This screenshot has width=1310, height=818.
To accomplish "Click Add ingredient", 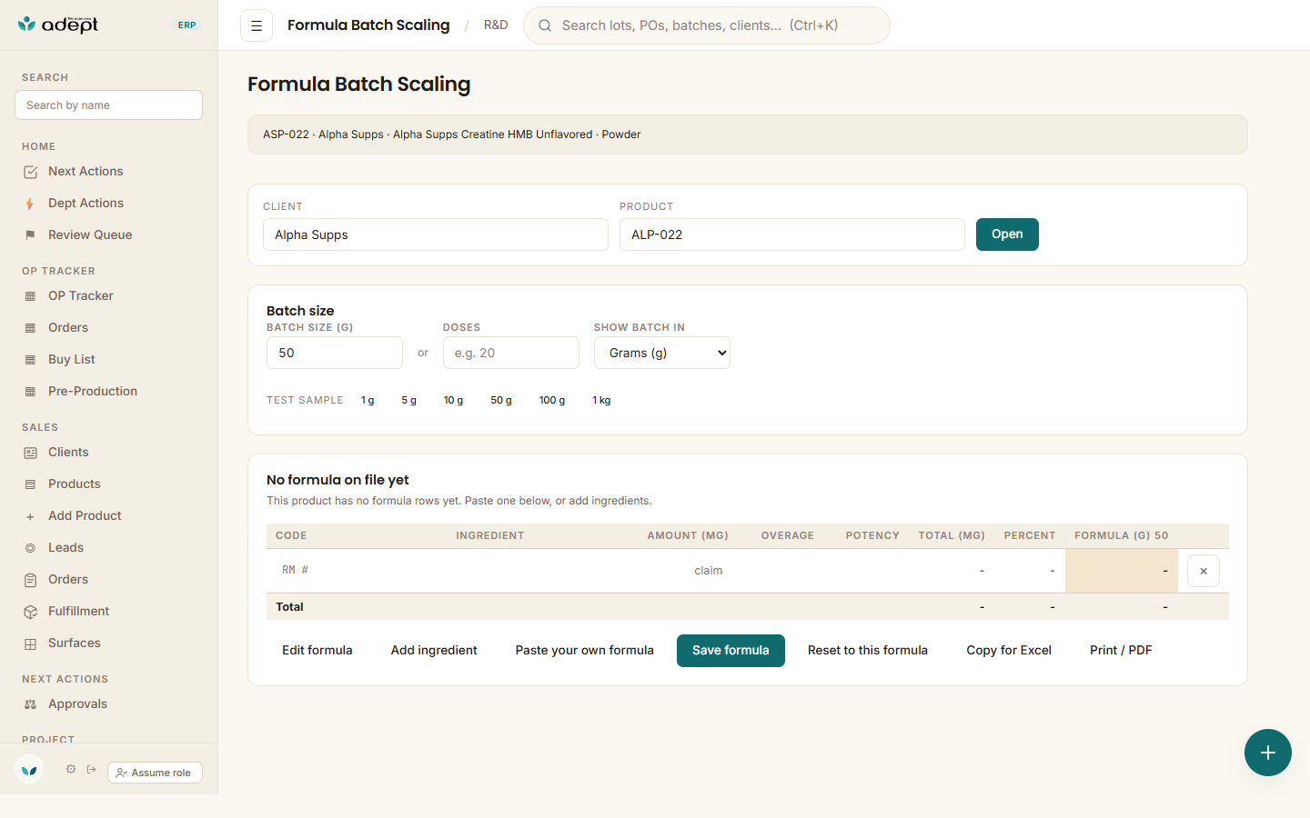I will (x=434, y=651).
